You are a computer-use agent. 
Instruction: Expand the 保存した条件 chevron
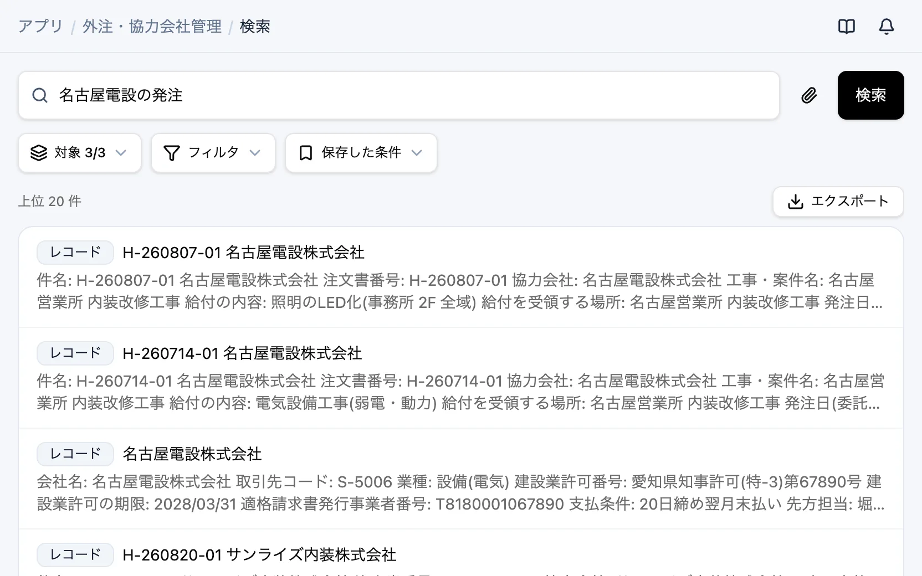tap(417, 153)
